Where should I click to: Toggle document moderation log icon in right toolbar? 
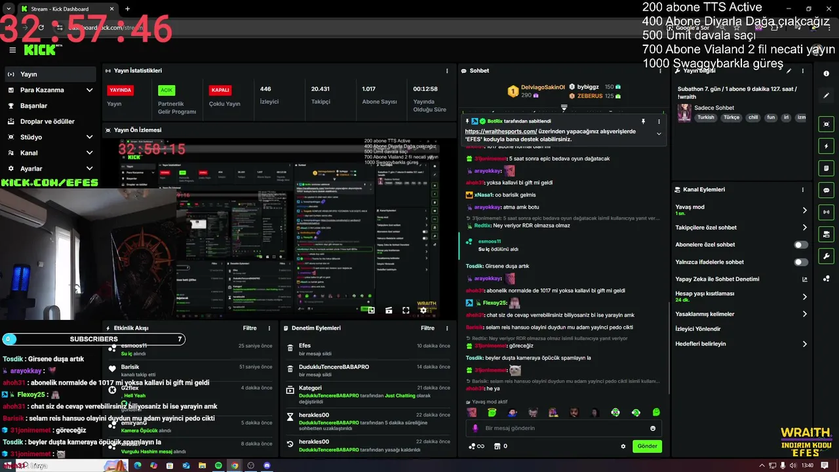click(x=827, y=168)
